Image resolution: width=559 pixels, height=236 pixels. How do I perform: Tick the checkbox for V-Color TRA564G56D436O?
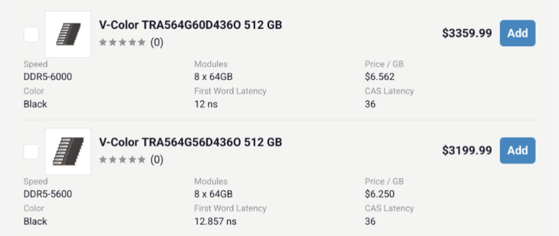(31, 152)
